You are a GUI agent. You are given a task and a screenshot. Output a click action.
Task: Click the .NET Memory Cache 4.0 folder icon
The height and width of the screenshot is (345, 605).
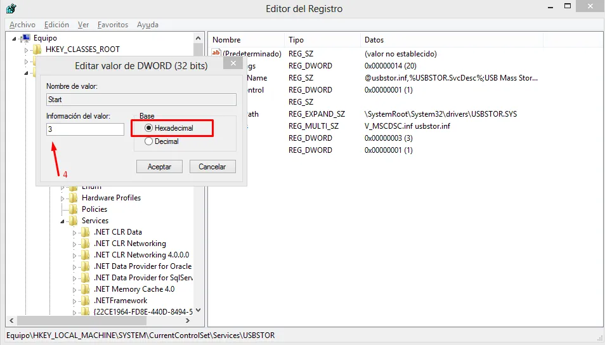tap(85, 289)
